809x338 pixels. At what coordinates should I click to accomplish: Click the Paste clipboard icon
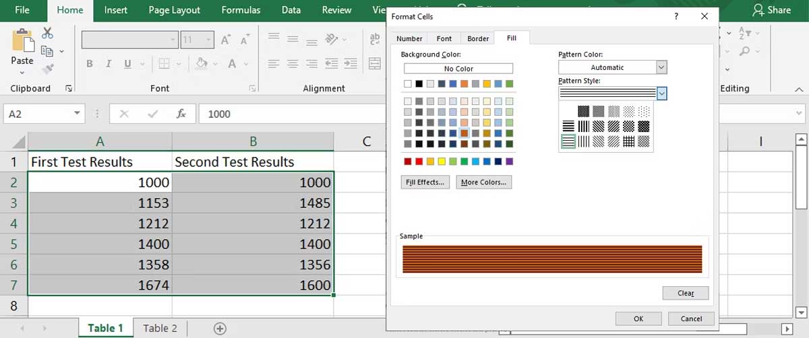click(x=22, y=40)
